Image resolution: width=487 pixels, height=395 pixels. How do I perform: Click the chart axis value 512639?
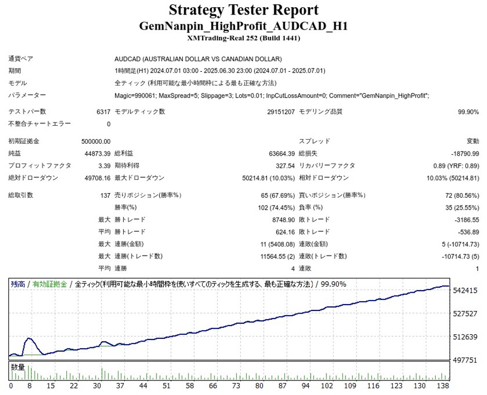coord(465,337)
